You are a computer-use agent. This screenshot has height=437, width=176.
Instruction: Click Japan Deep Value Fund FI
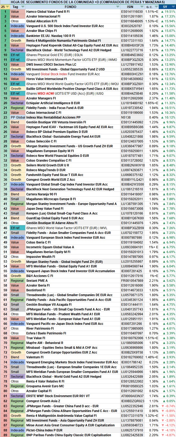point(73,209)
